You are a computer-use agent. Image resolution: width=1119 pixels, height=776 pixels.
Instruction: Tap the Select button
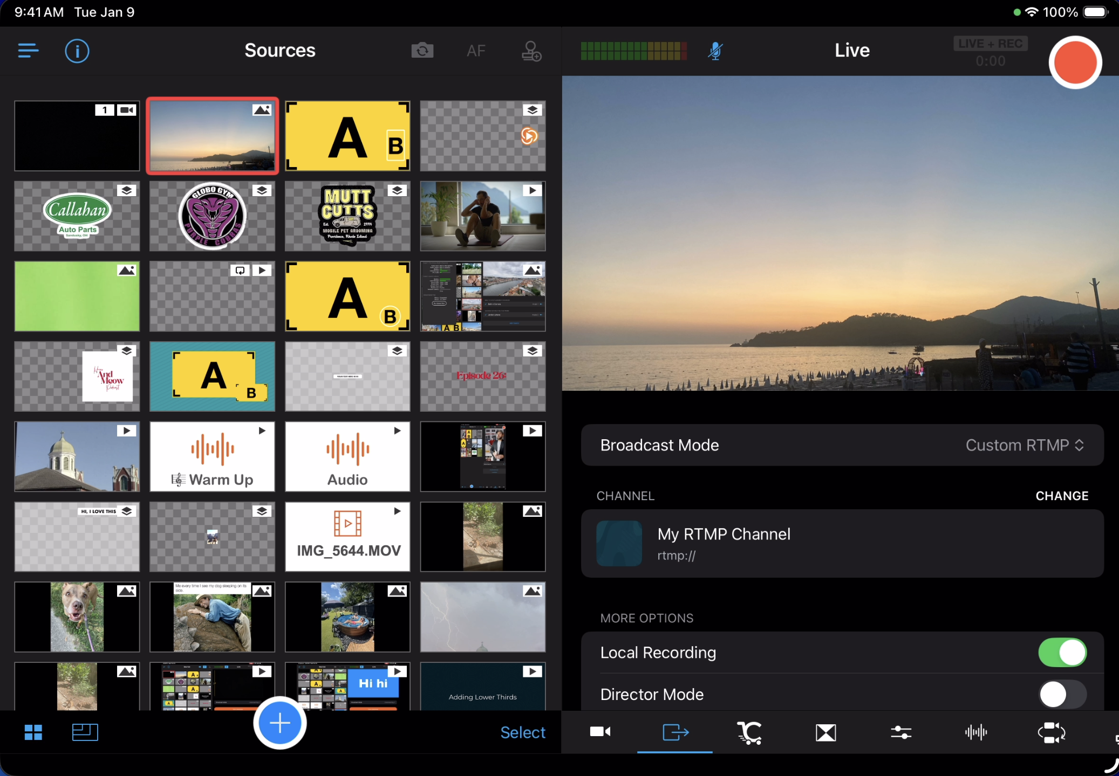click(522, 732)
